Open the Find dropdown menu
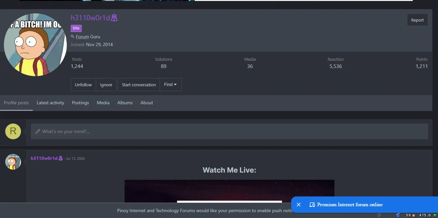This screenshot has width=438, height=218. click(170, 85)
